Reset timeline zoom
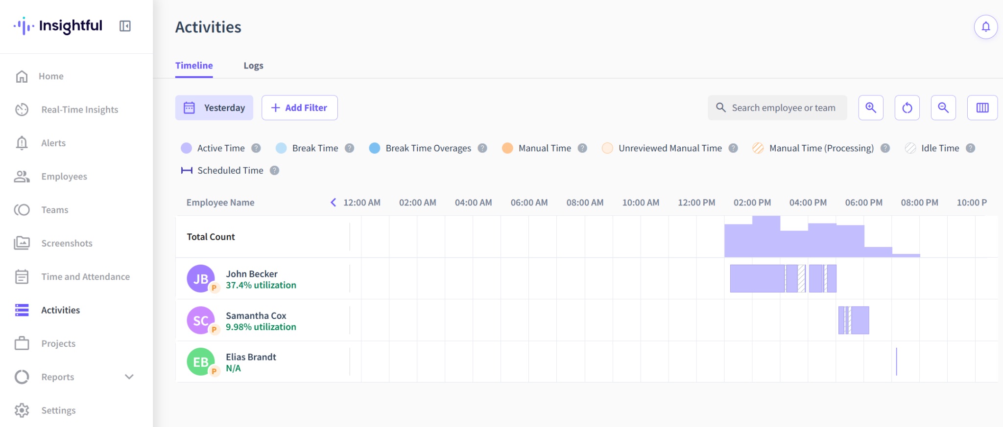This screenshot has width=1003, height=427. click(907, 108)
